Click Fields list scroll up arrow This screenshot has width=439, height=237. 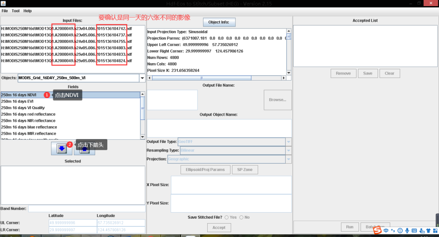(x=143, y=94)
